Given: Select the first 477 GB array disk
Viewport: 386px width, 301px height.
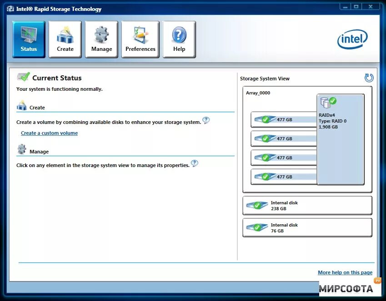Looking at the screenshot, I should tap(284, 119).
